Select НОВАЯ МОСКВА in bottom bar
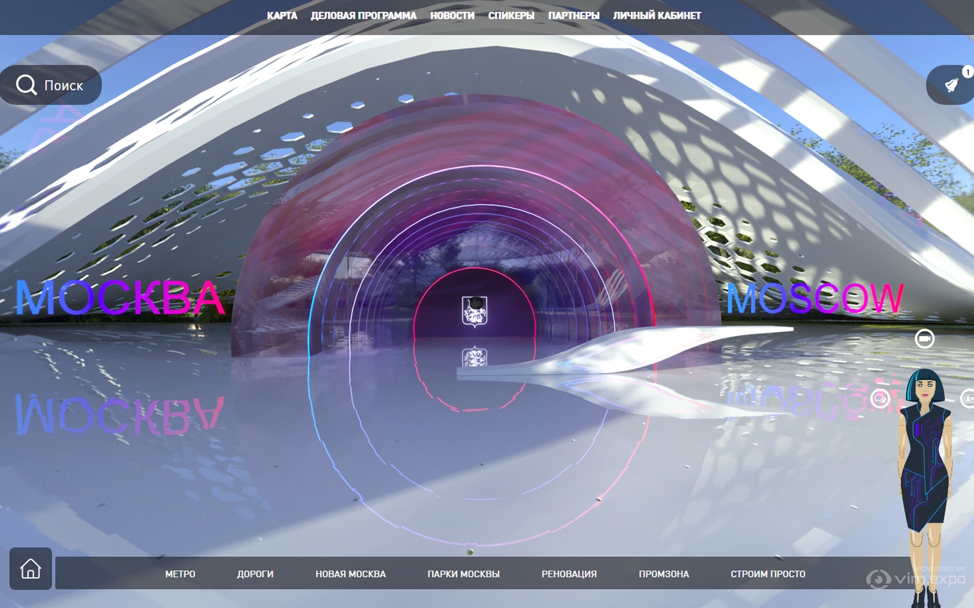Viewport: 974px width, 608px height. pos(351,574)
